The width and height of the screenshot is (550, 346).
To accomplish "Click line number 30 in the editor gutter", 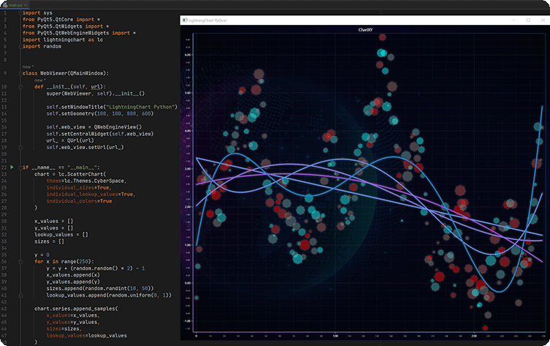I will coord(4,220).
